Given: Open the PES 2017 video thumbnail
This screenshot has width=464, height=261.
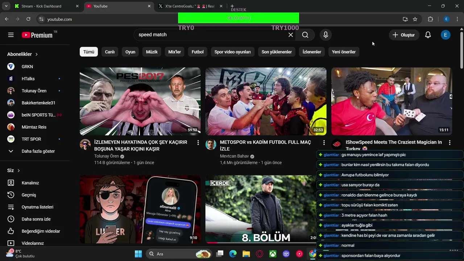Looking at the screenshot, I should point(140,101).
